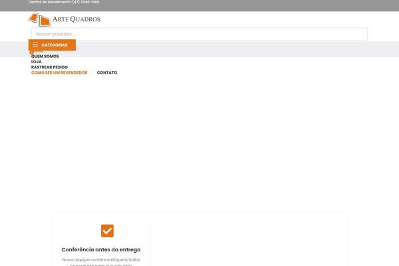Click the Central de Atendimento phone number
399x266 pixels.
[86, 2]
